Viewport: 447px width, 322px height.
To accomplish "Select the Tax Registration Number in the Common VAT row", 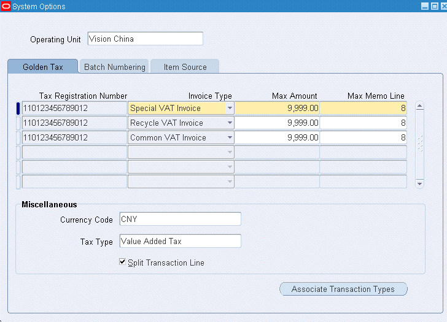I will point(74,137).
